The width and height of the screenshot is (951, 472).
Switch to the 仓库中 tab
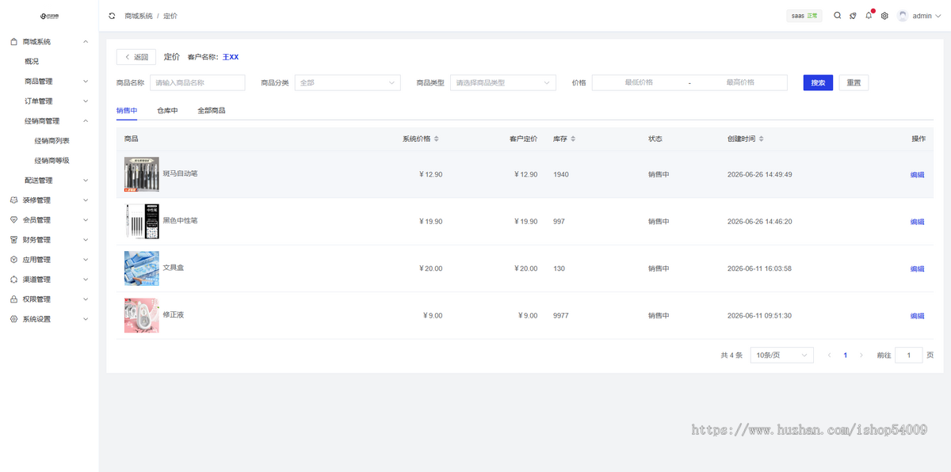pyautogui.click(x=167, y=111)
